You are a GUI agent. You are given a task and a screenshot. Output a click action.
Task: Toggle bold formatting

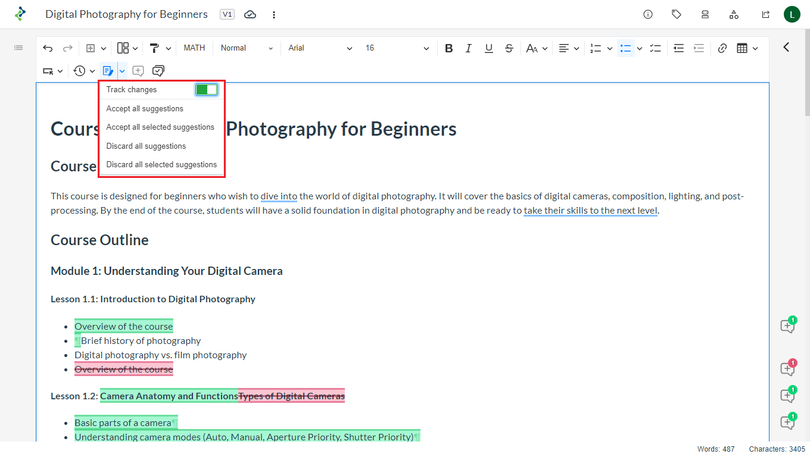[449, 48]
